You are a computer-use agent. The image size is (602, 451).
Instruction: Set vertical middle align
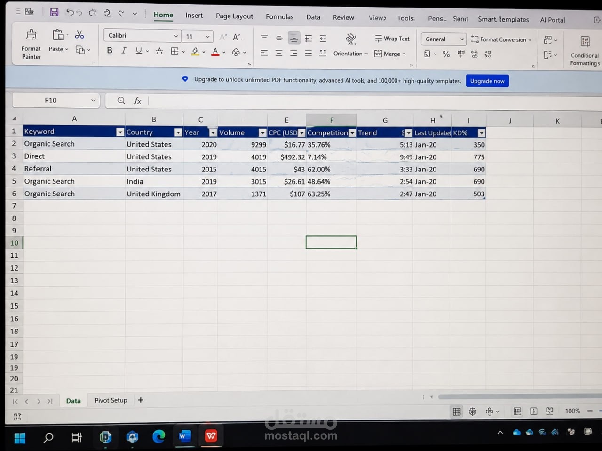[x=279, y=38]
